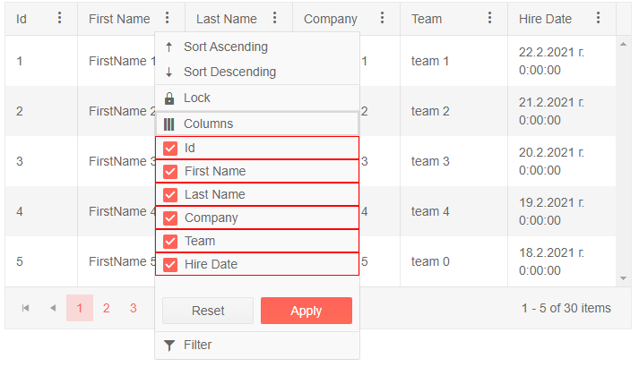Image resolution: width=639 pixels, height=367 pixels.
Task: Select the Lock menu option
Action: click(197, 98)
